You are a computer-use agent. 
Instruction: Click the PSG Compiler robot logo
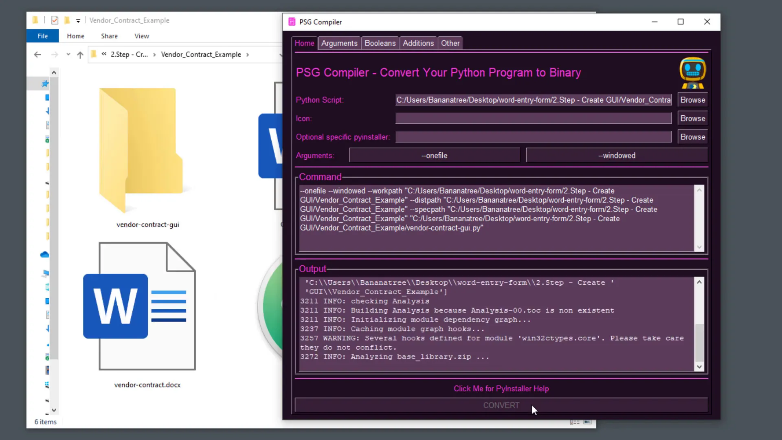coord(693,73)
